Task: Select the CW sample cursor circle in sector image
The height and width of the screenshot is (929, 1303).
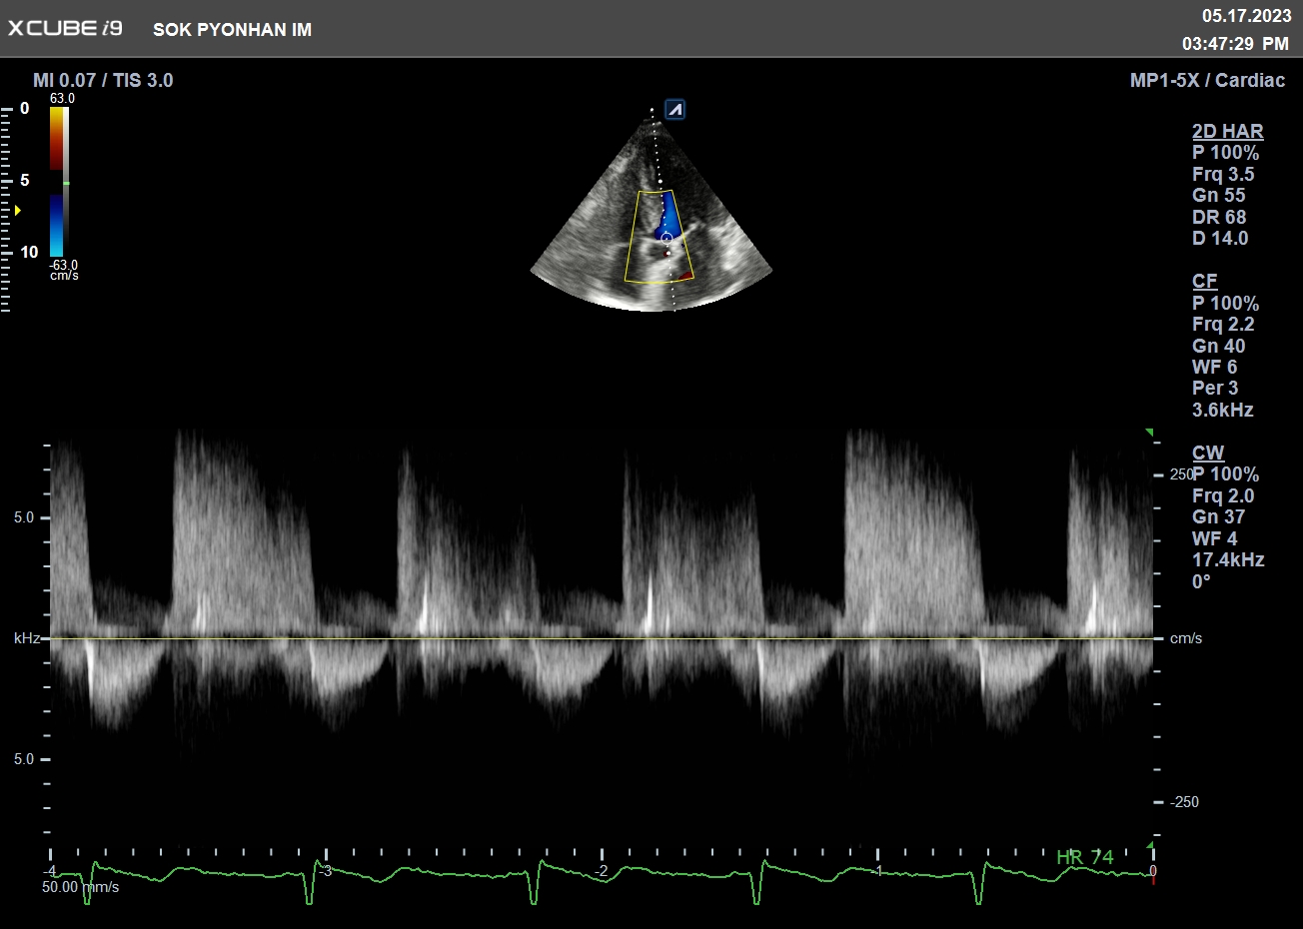Action: [666, 238]
